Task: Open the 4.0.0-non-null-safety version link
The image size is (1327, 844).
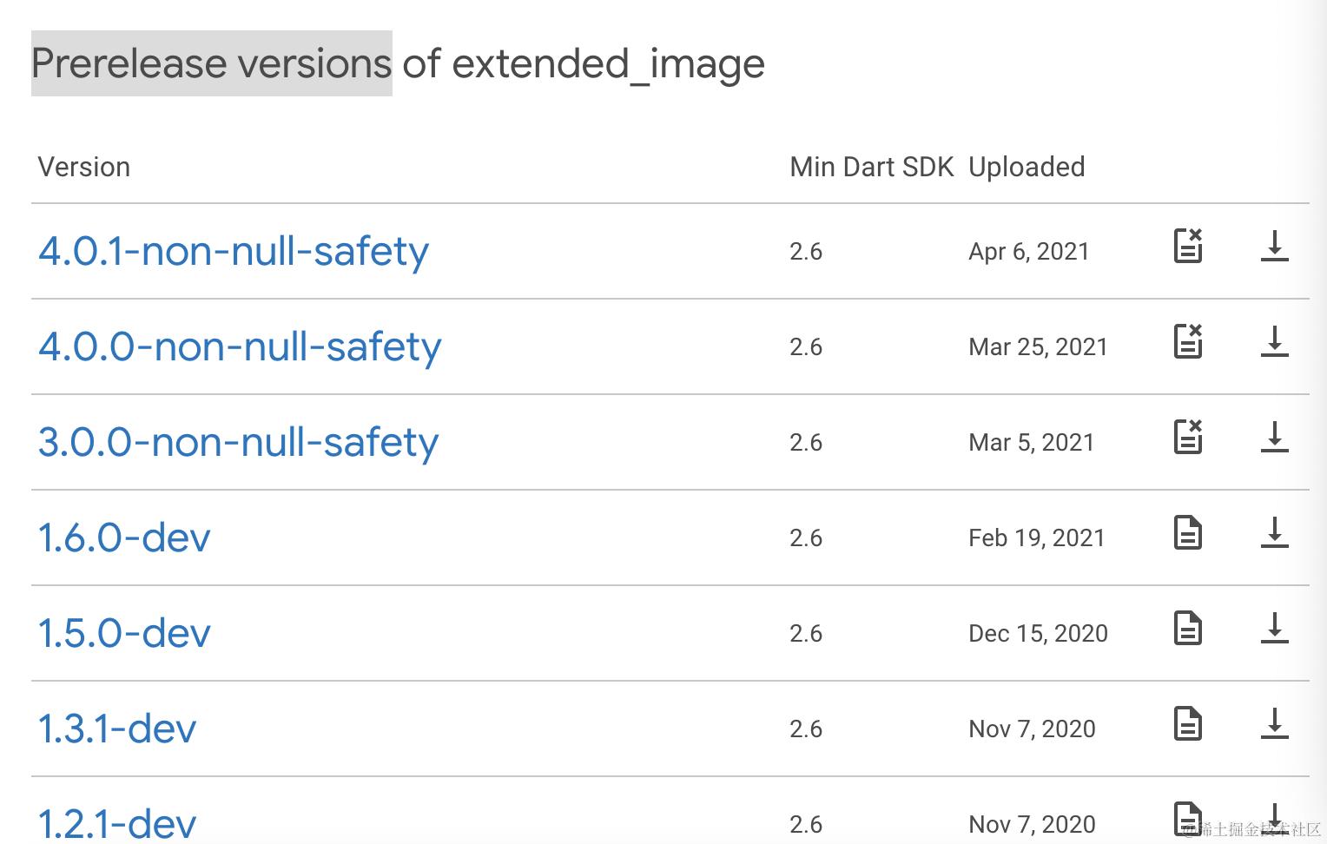Action: pyautogui.click(x=240, y=347)
